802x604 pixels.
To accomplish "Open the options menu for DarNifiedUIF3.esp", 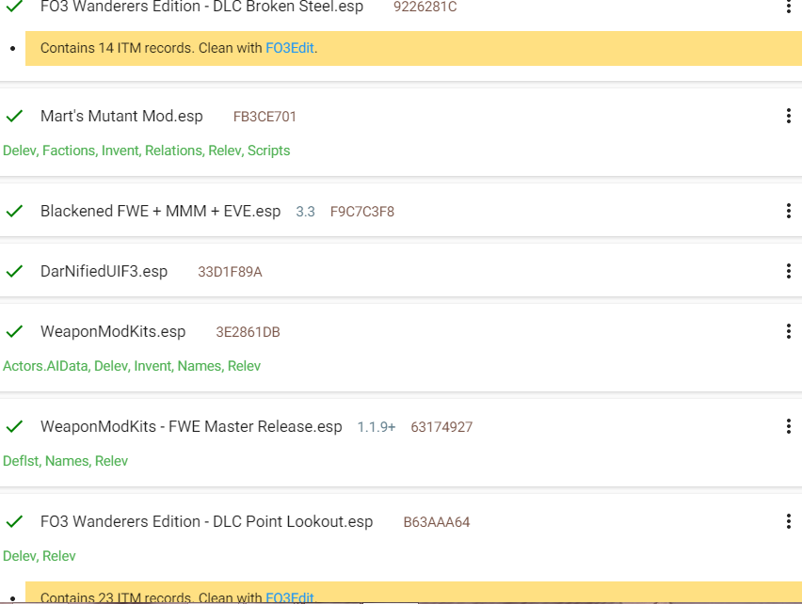I will tap(788, 271).
